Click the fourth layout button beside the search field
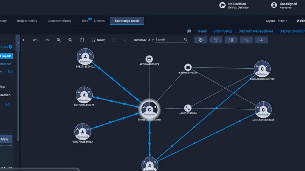Screen dimensions: 305x171 [246, 40]
